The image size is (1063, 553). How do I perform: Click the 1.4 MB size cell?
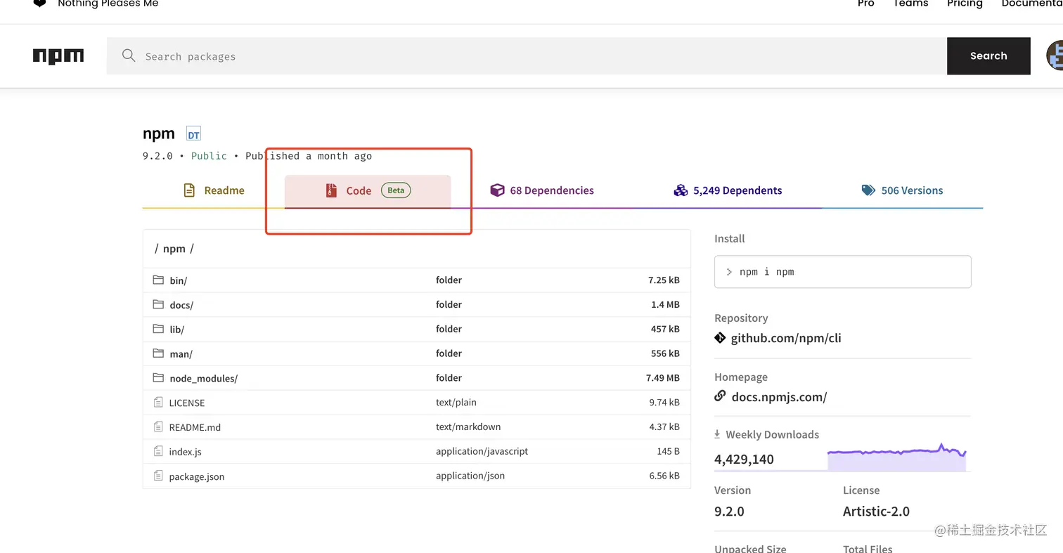pos(665,304)
